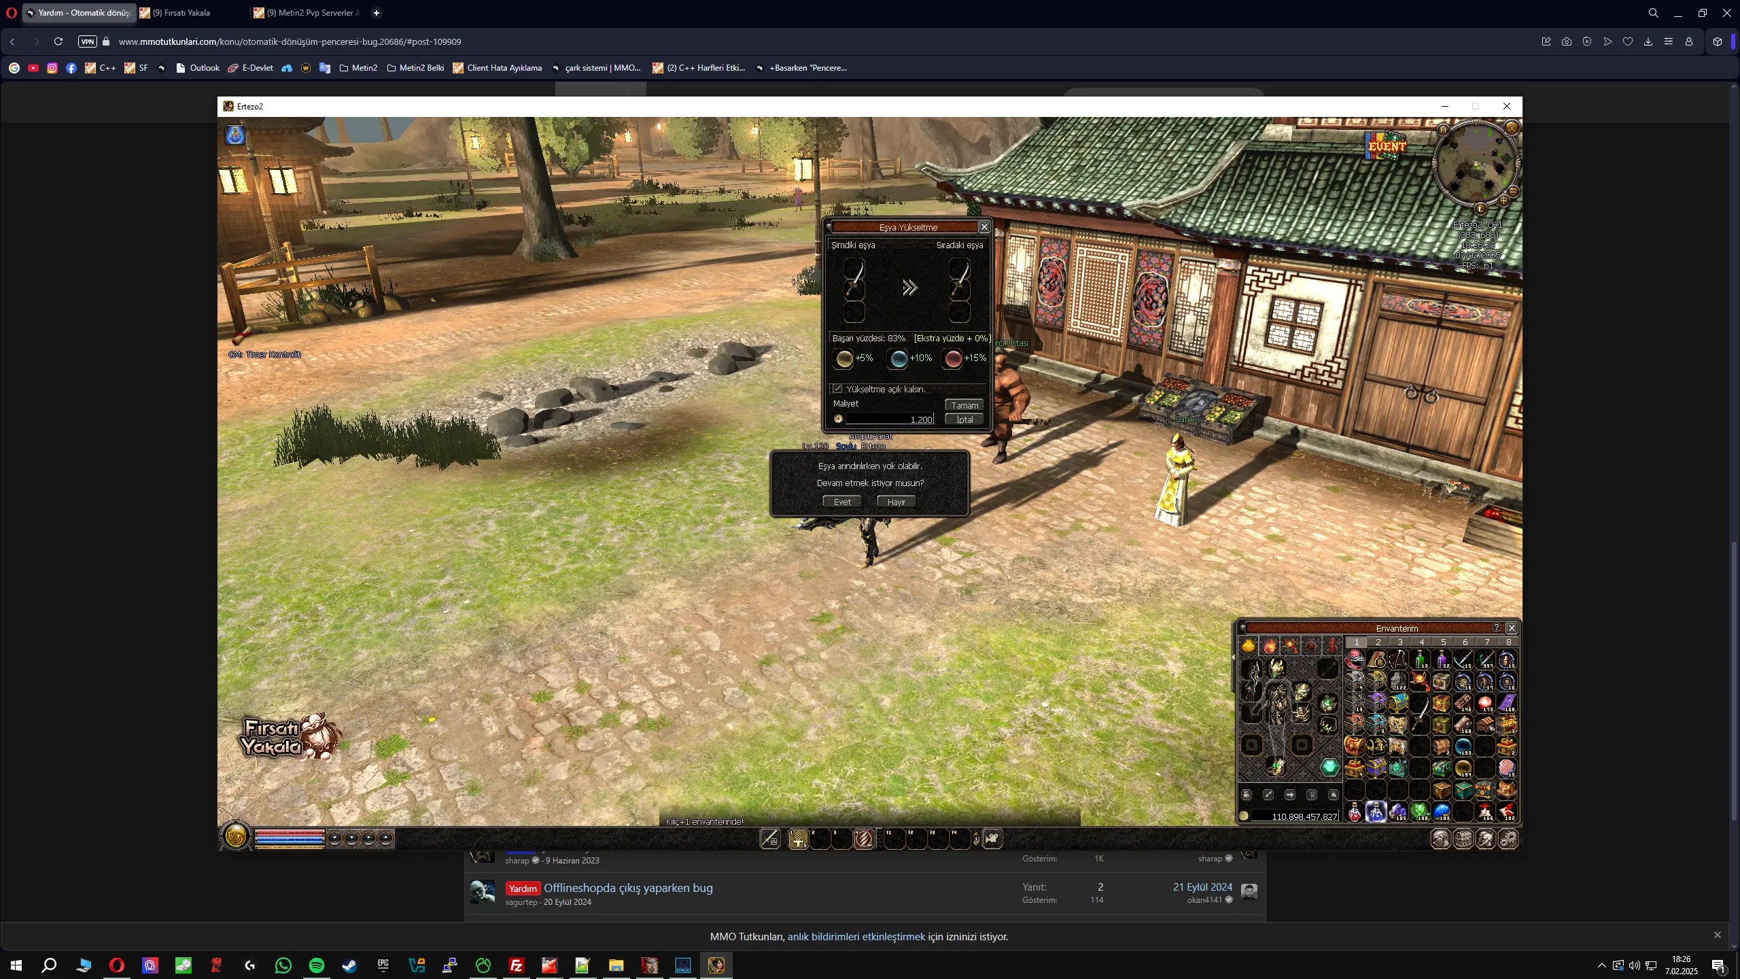1740x979 pixels.
Task: Click the helmet equipment slot
Action: click(x=1277, y=667)
